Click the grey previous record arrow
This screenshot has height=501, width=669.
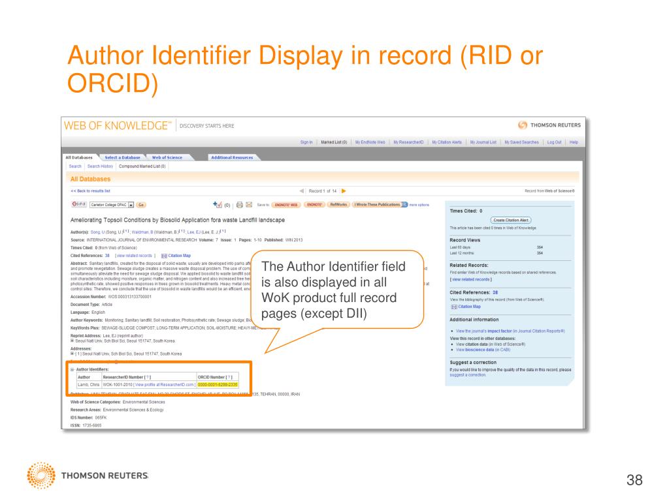coord(302,191)
